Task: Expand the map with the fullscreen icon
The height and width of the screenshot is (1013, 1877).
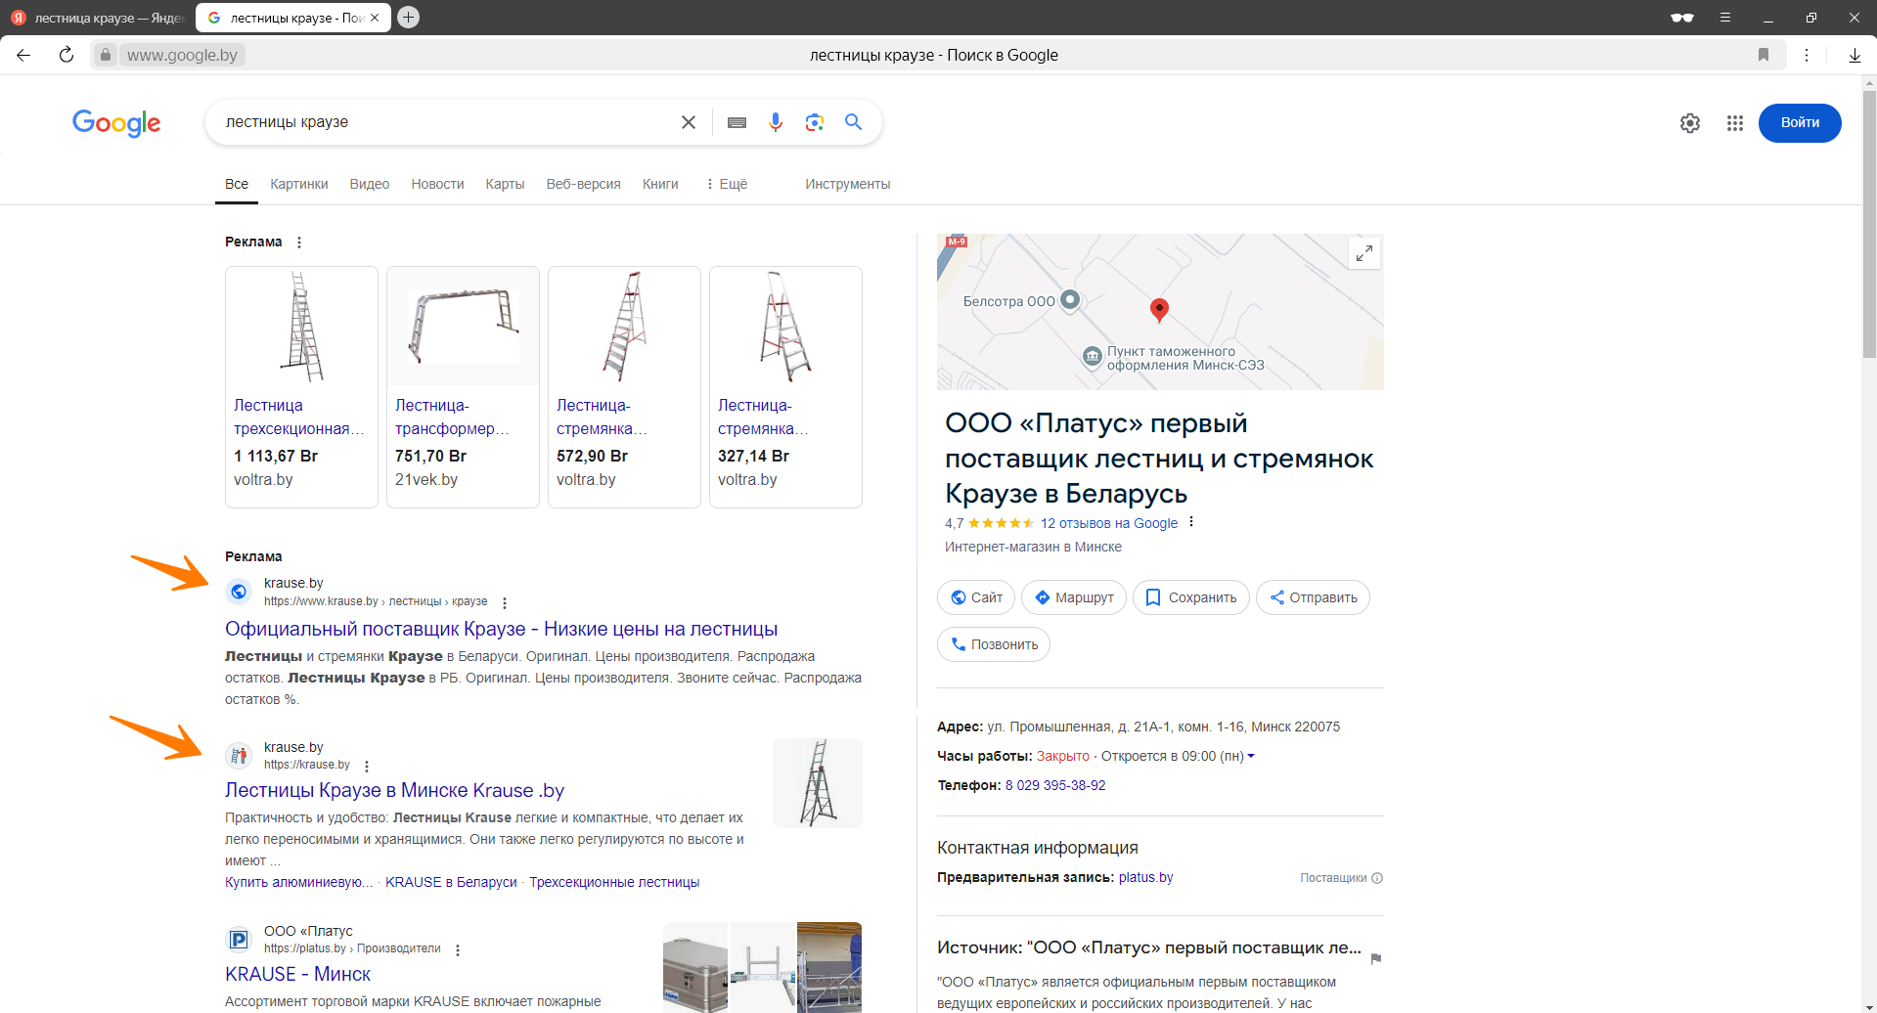Action: [1363, 253]
